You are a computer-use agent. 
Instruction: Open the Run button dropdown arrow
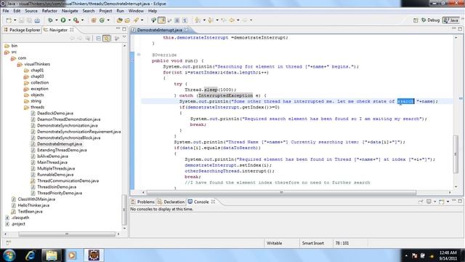tap(70, 20)
